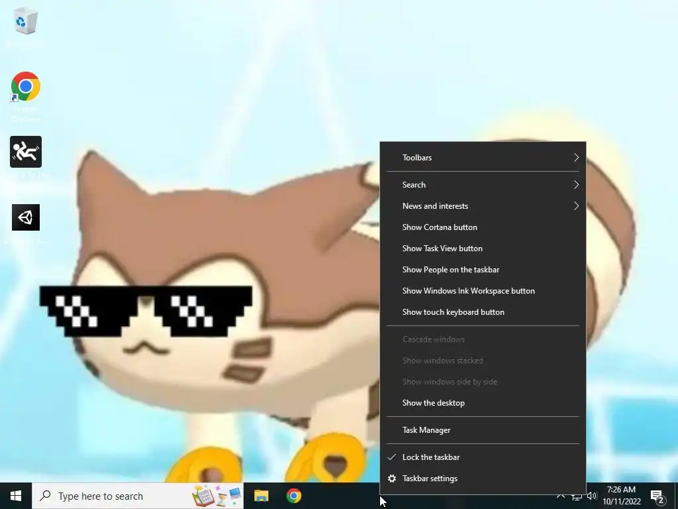Open the Recycle Bin desktop icon
678x509 pixels.
pyautogui.click(x=26, y=21)
